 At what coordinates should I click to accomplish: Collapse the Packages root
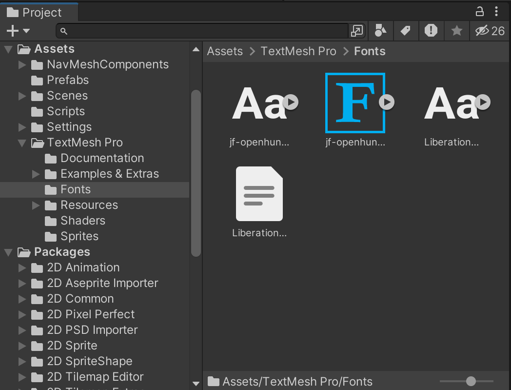pyautogui.click(x=8, y=252)
